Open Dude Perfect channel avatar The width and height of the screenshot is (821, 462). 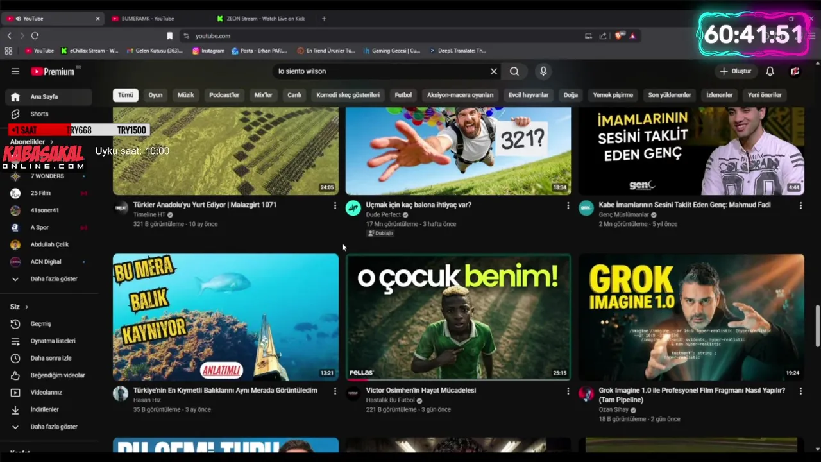[353, 208]
